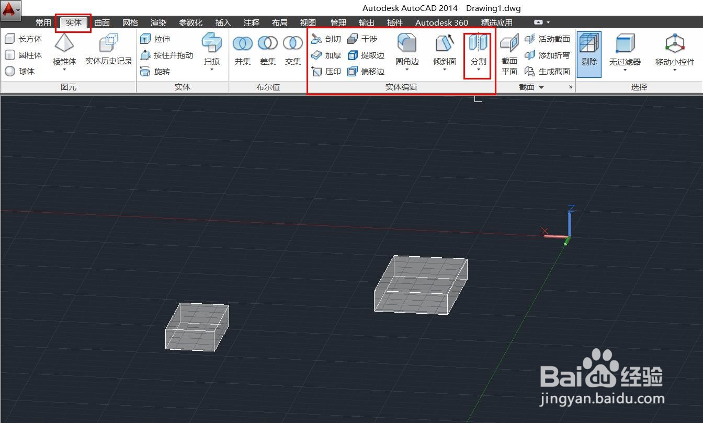Image resolution: width=703 pixels, height=423 pixels.
Task: Switch to the 精选应用 tab
Action: pos(497,23)
